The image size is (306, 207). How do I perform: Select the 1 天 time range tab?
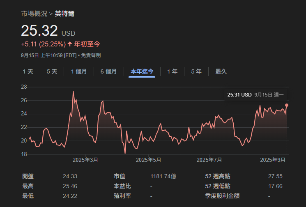(x=28, y=71)
